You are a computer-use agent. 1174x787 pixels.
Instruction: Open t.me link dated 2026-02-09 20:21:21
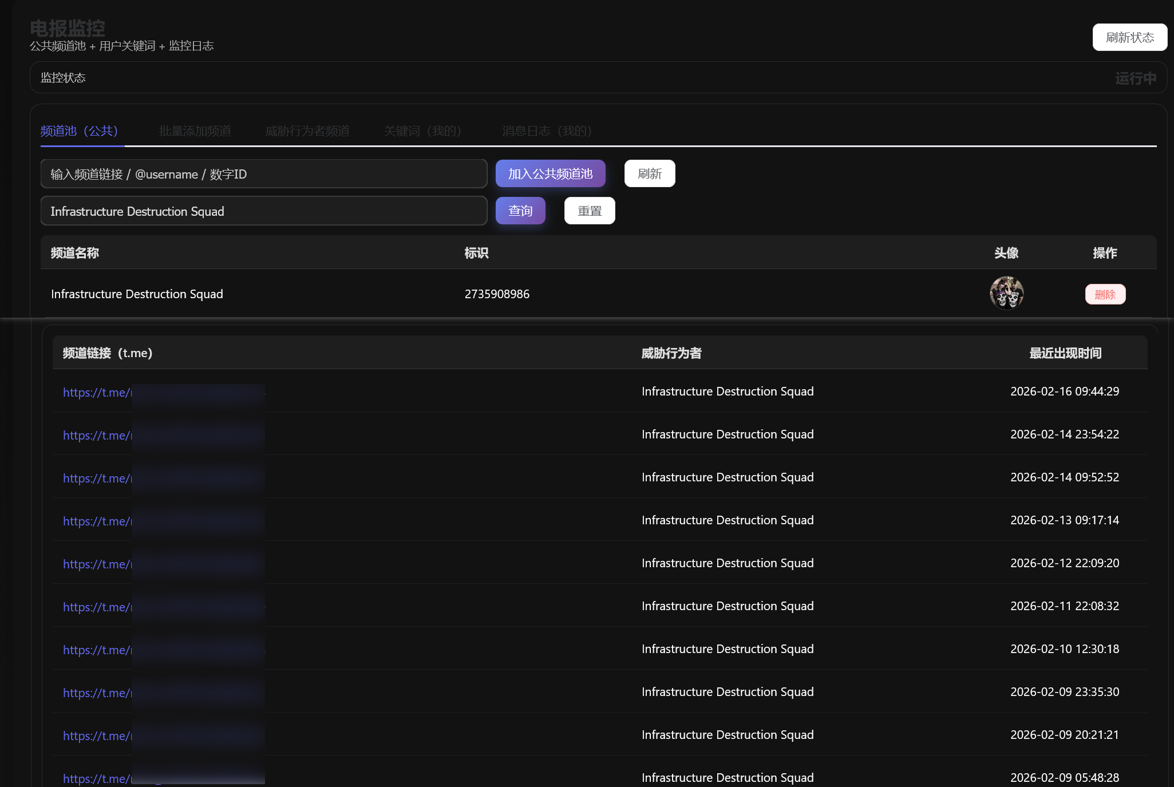point(97,736)
